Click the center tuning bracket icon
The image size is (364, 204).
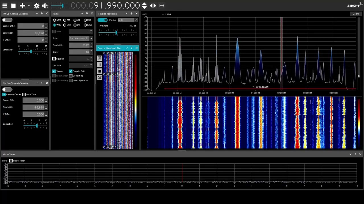click(x=162, y=6)
